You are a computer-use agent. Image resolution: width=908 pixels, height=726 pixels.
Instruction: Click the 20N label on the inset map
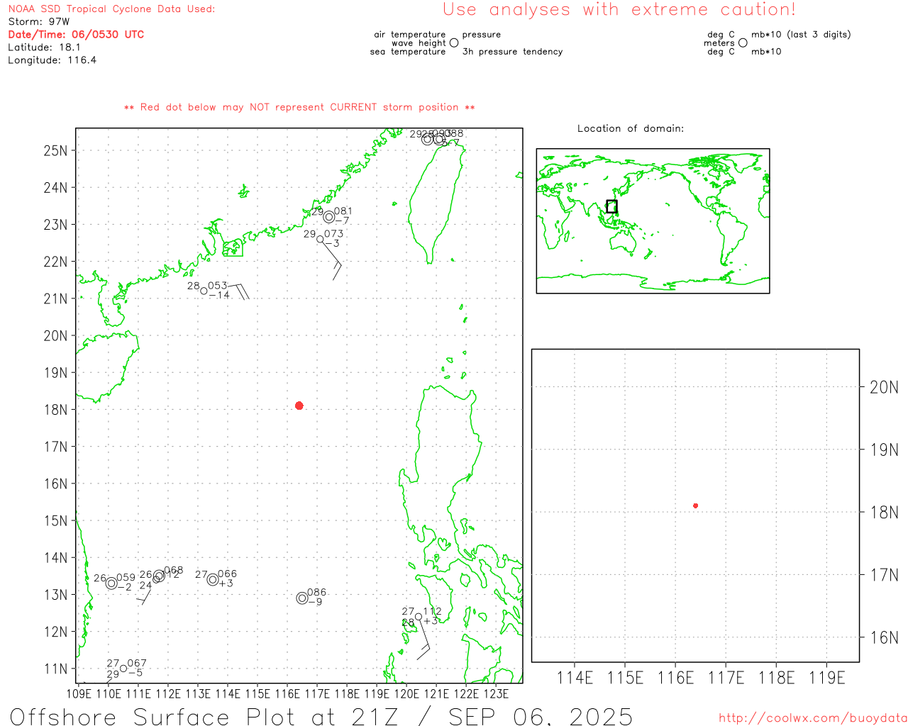[x=884, y=388]
